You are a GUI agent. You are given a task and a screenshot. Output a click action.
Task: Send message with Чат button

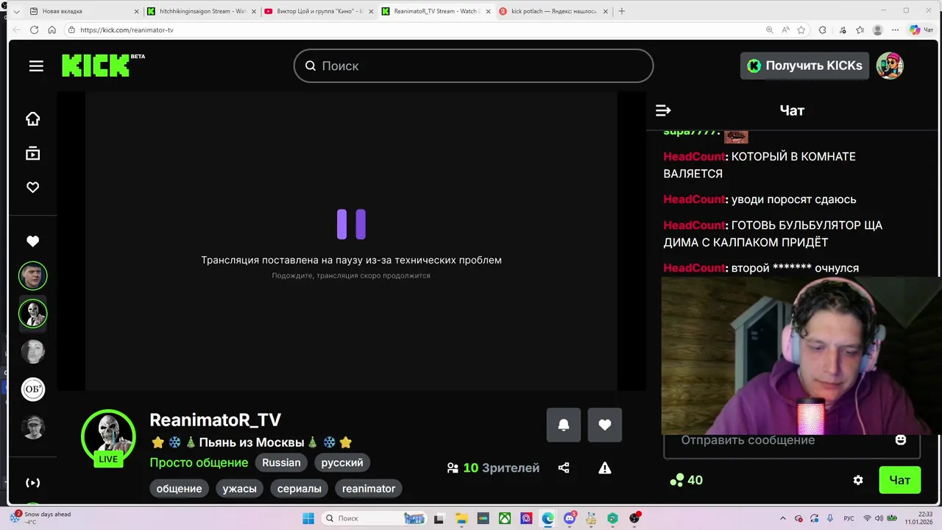(899, 480)
